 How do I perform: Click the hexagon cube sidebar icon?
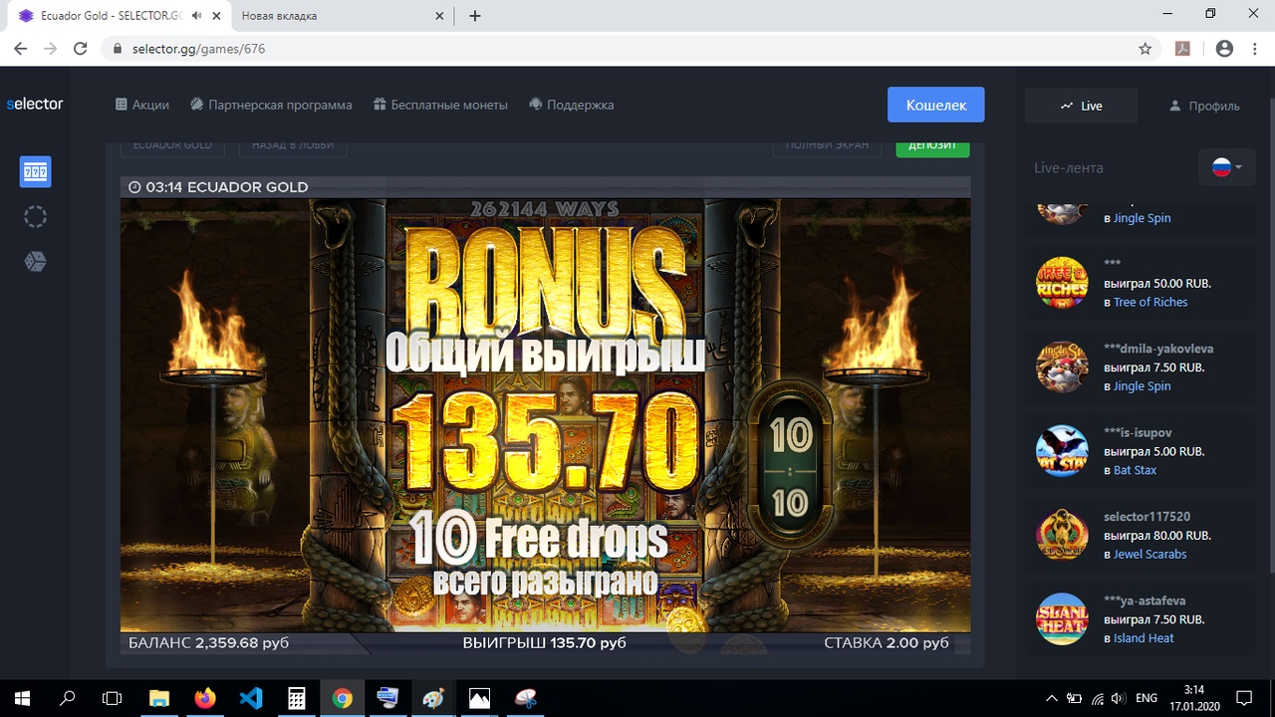(35, 261)
